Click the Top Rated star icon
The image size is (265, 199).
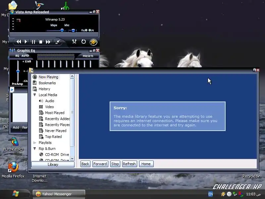click(x=41, y=137)
